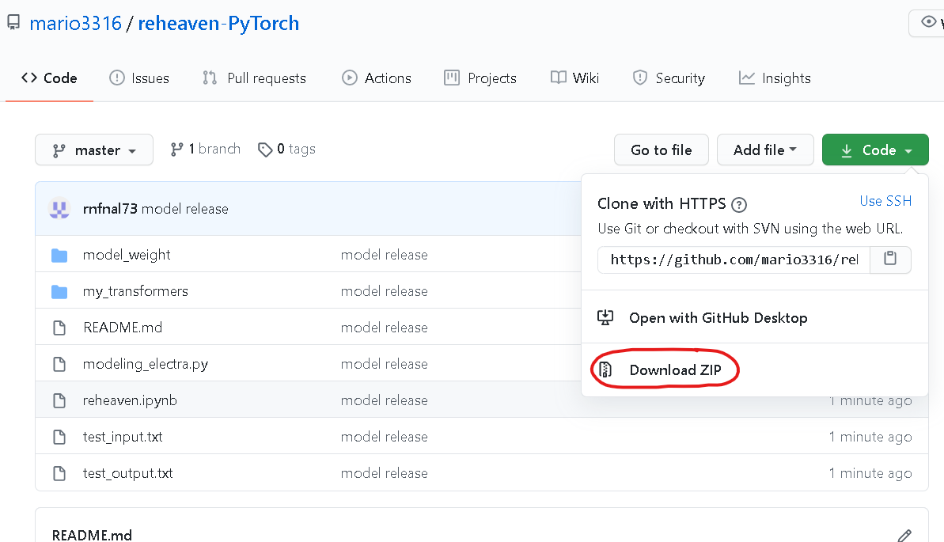Select Download ZIP option

pyautogui.click(x=676, y=370)
